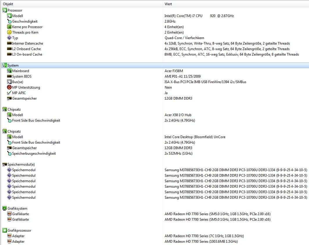Click the cache value starting with 4x 32kB
This screenshot has height=245, width=309.
point(227,43)
